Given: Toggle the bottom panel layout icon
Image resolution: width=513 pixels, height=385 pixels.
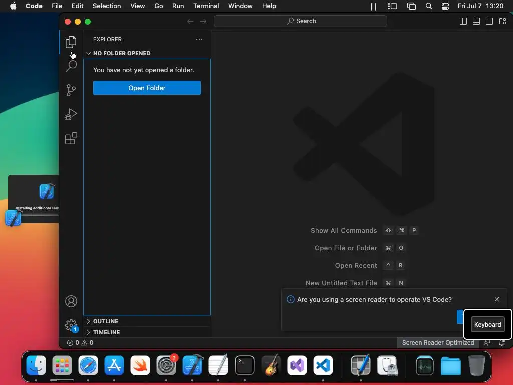Looking at the screenshot, I should [x=476, y=21].
